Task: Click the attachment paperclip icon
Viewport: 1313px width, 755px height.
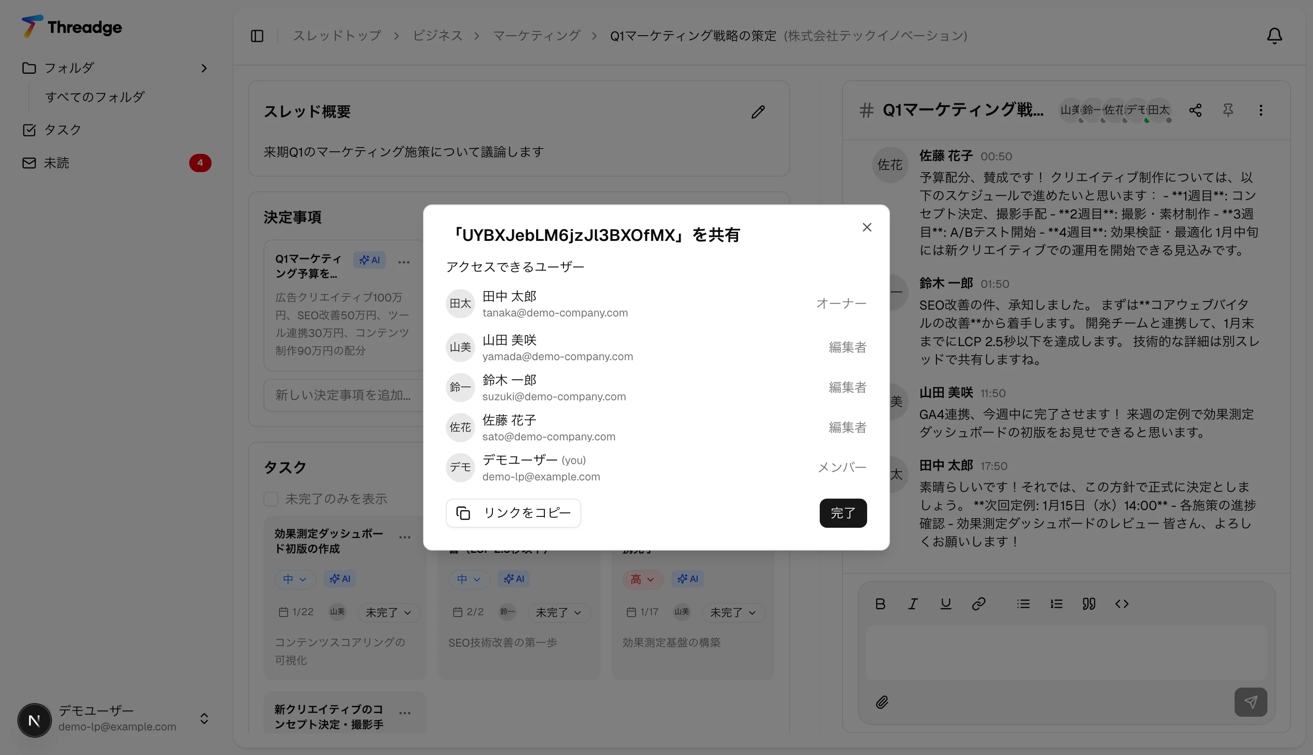Action: click(x=882, y=702)
